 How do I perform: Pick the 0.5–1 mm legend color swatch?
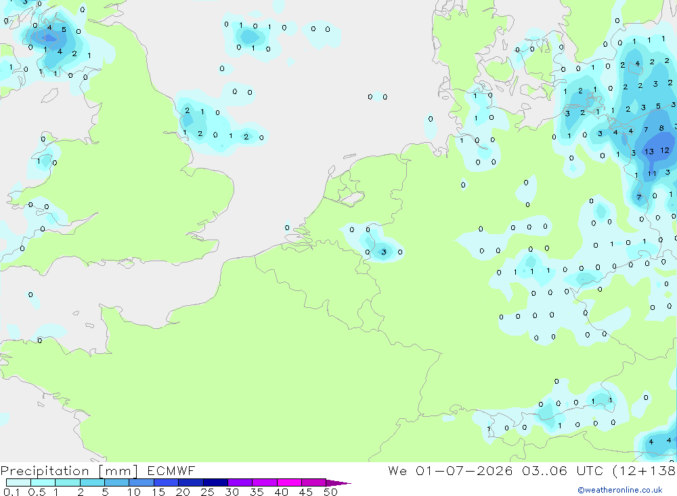tap(43, 482)
